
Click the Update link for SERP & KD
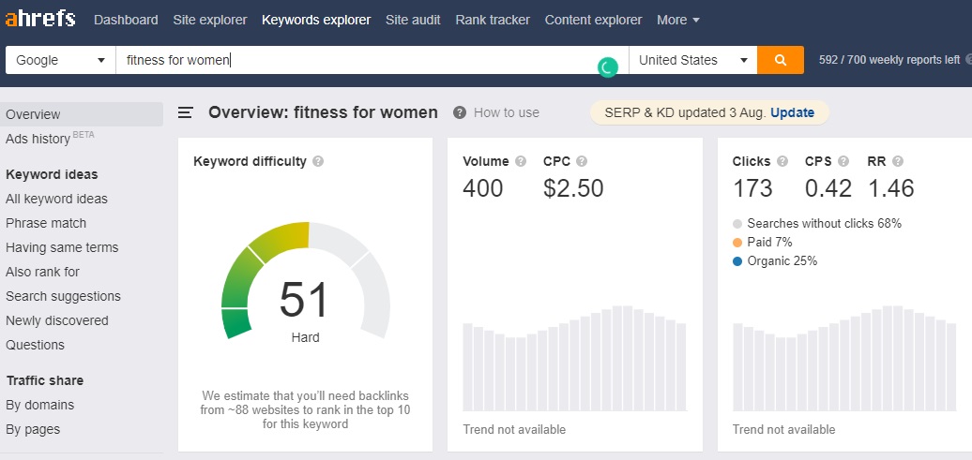pos(792,112)
